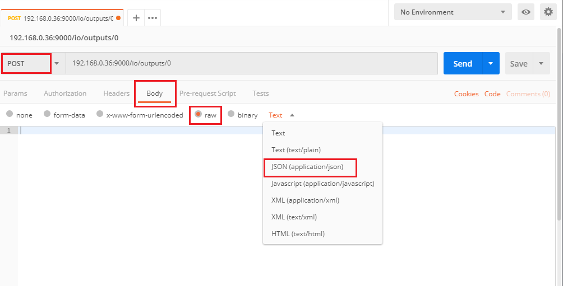This screenshot has width=563, height=286.
Task: Open the Comments (0) link
Action: 528,94
